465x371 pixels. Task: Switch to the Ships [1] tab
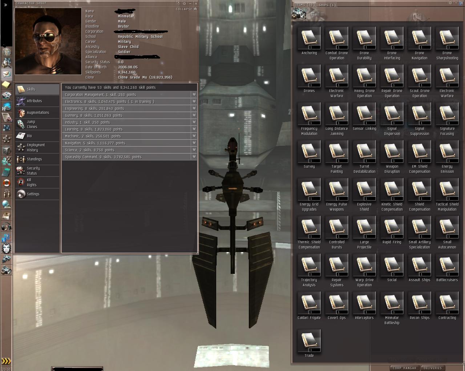tap(327, 5)
